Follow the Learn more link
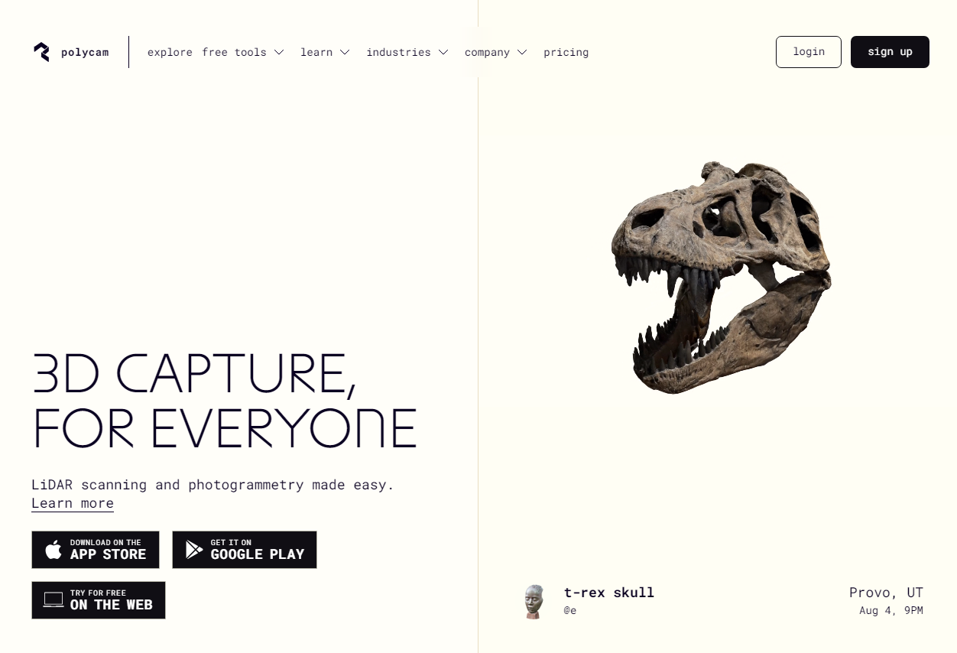957x653 pixels. point(73,503)
